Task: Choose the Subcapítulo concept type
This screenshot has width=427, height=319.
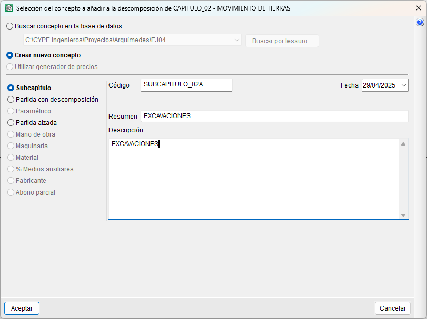Action: (29, 88)
